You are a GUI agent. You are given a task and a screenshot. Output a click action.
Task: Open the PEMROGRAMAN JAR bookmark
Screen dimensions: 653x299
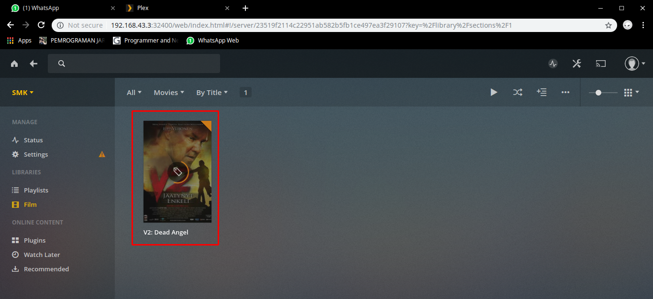point(72,41)
